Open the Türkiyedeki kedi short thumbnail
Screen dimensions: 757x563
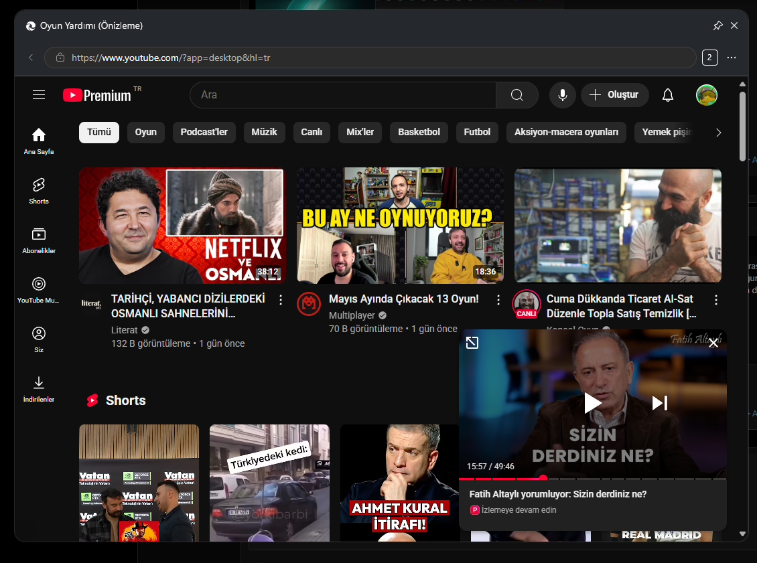pyautogui.click(x=269, y=483)
